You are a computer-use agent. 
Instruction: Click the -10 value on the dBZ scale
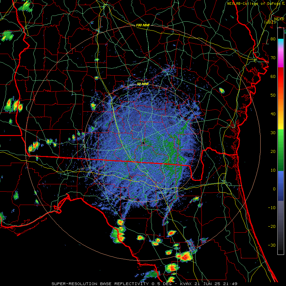tap(272, 208)
